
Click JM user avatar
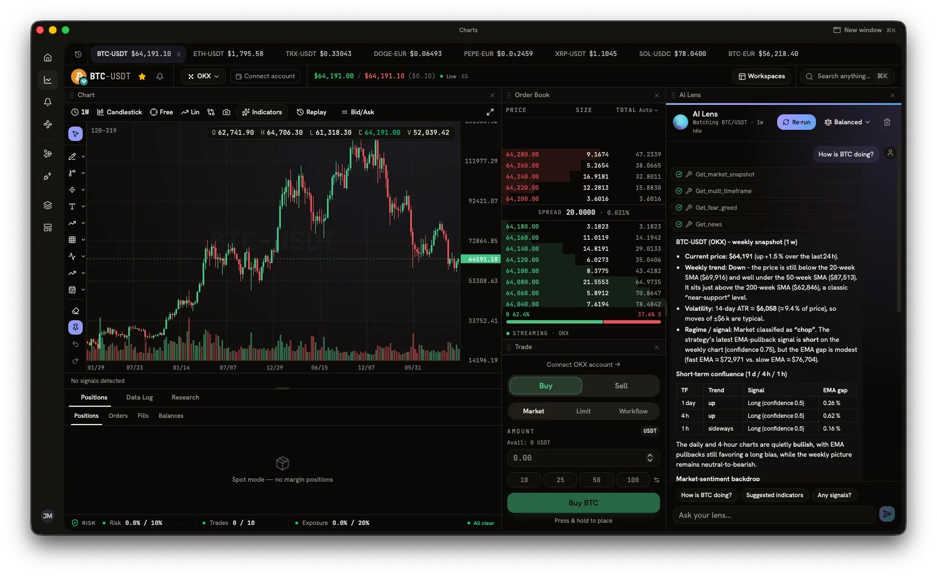tap(48, 516)
